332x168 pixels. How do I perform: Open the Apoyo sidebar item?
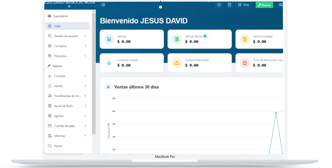pos(58,146)
